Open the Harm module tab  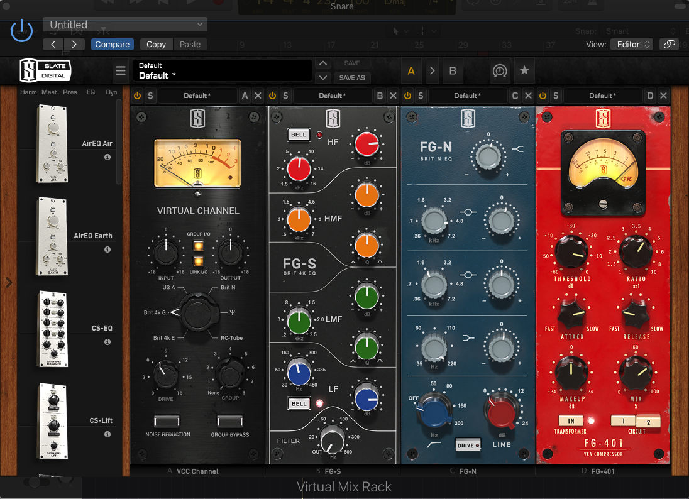coord(28,92)
